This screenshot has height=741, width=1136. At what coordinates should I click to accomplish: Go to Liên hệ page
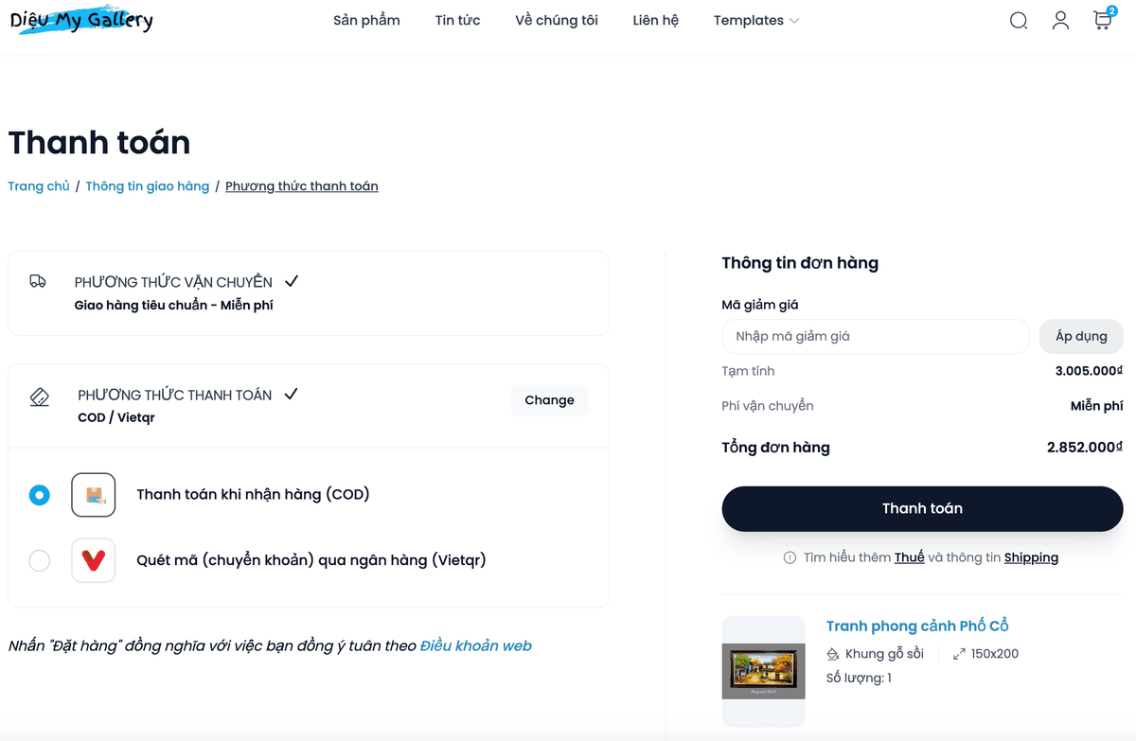[x=656, y=21]
